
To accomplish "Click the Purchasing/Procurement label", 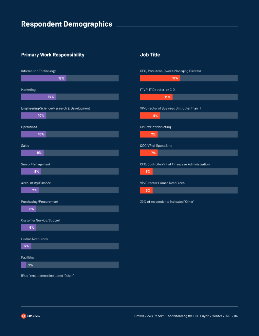I will coord(40,202).
